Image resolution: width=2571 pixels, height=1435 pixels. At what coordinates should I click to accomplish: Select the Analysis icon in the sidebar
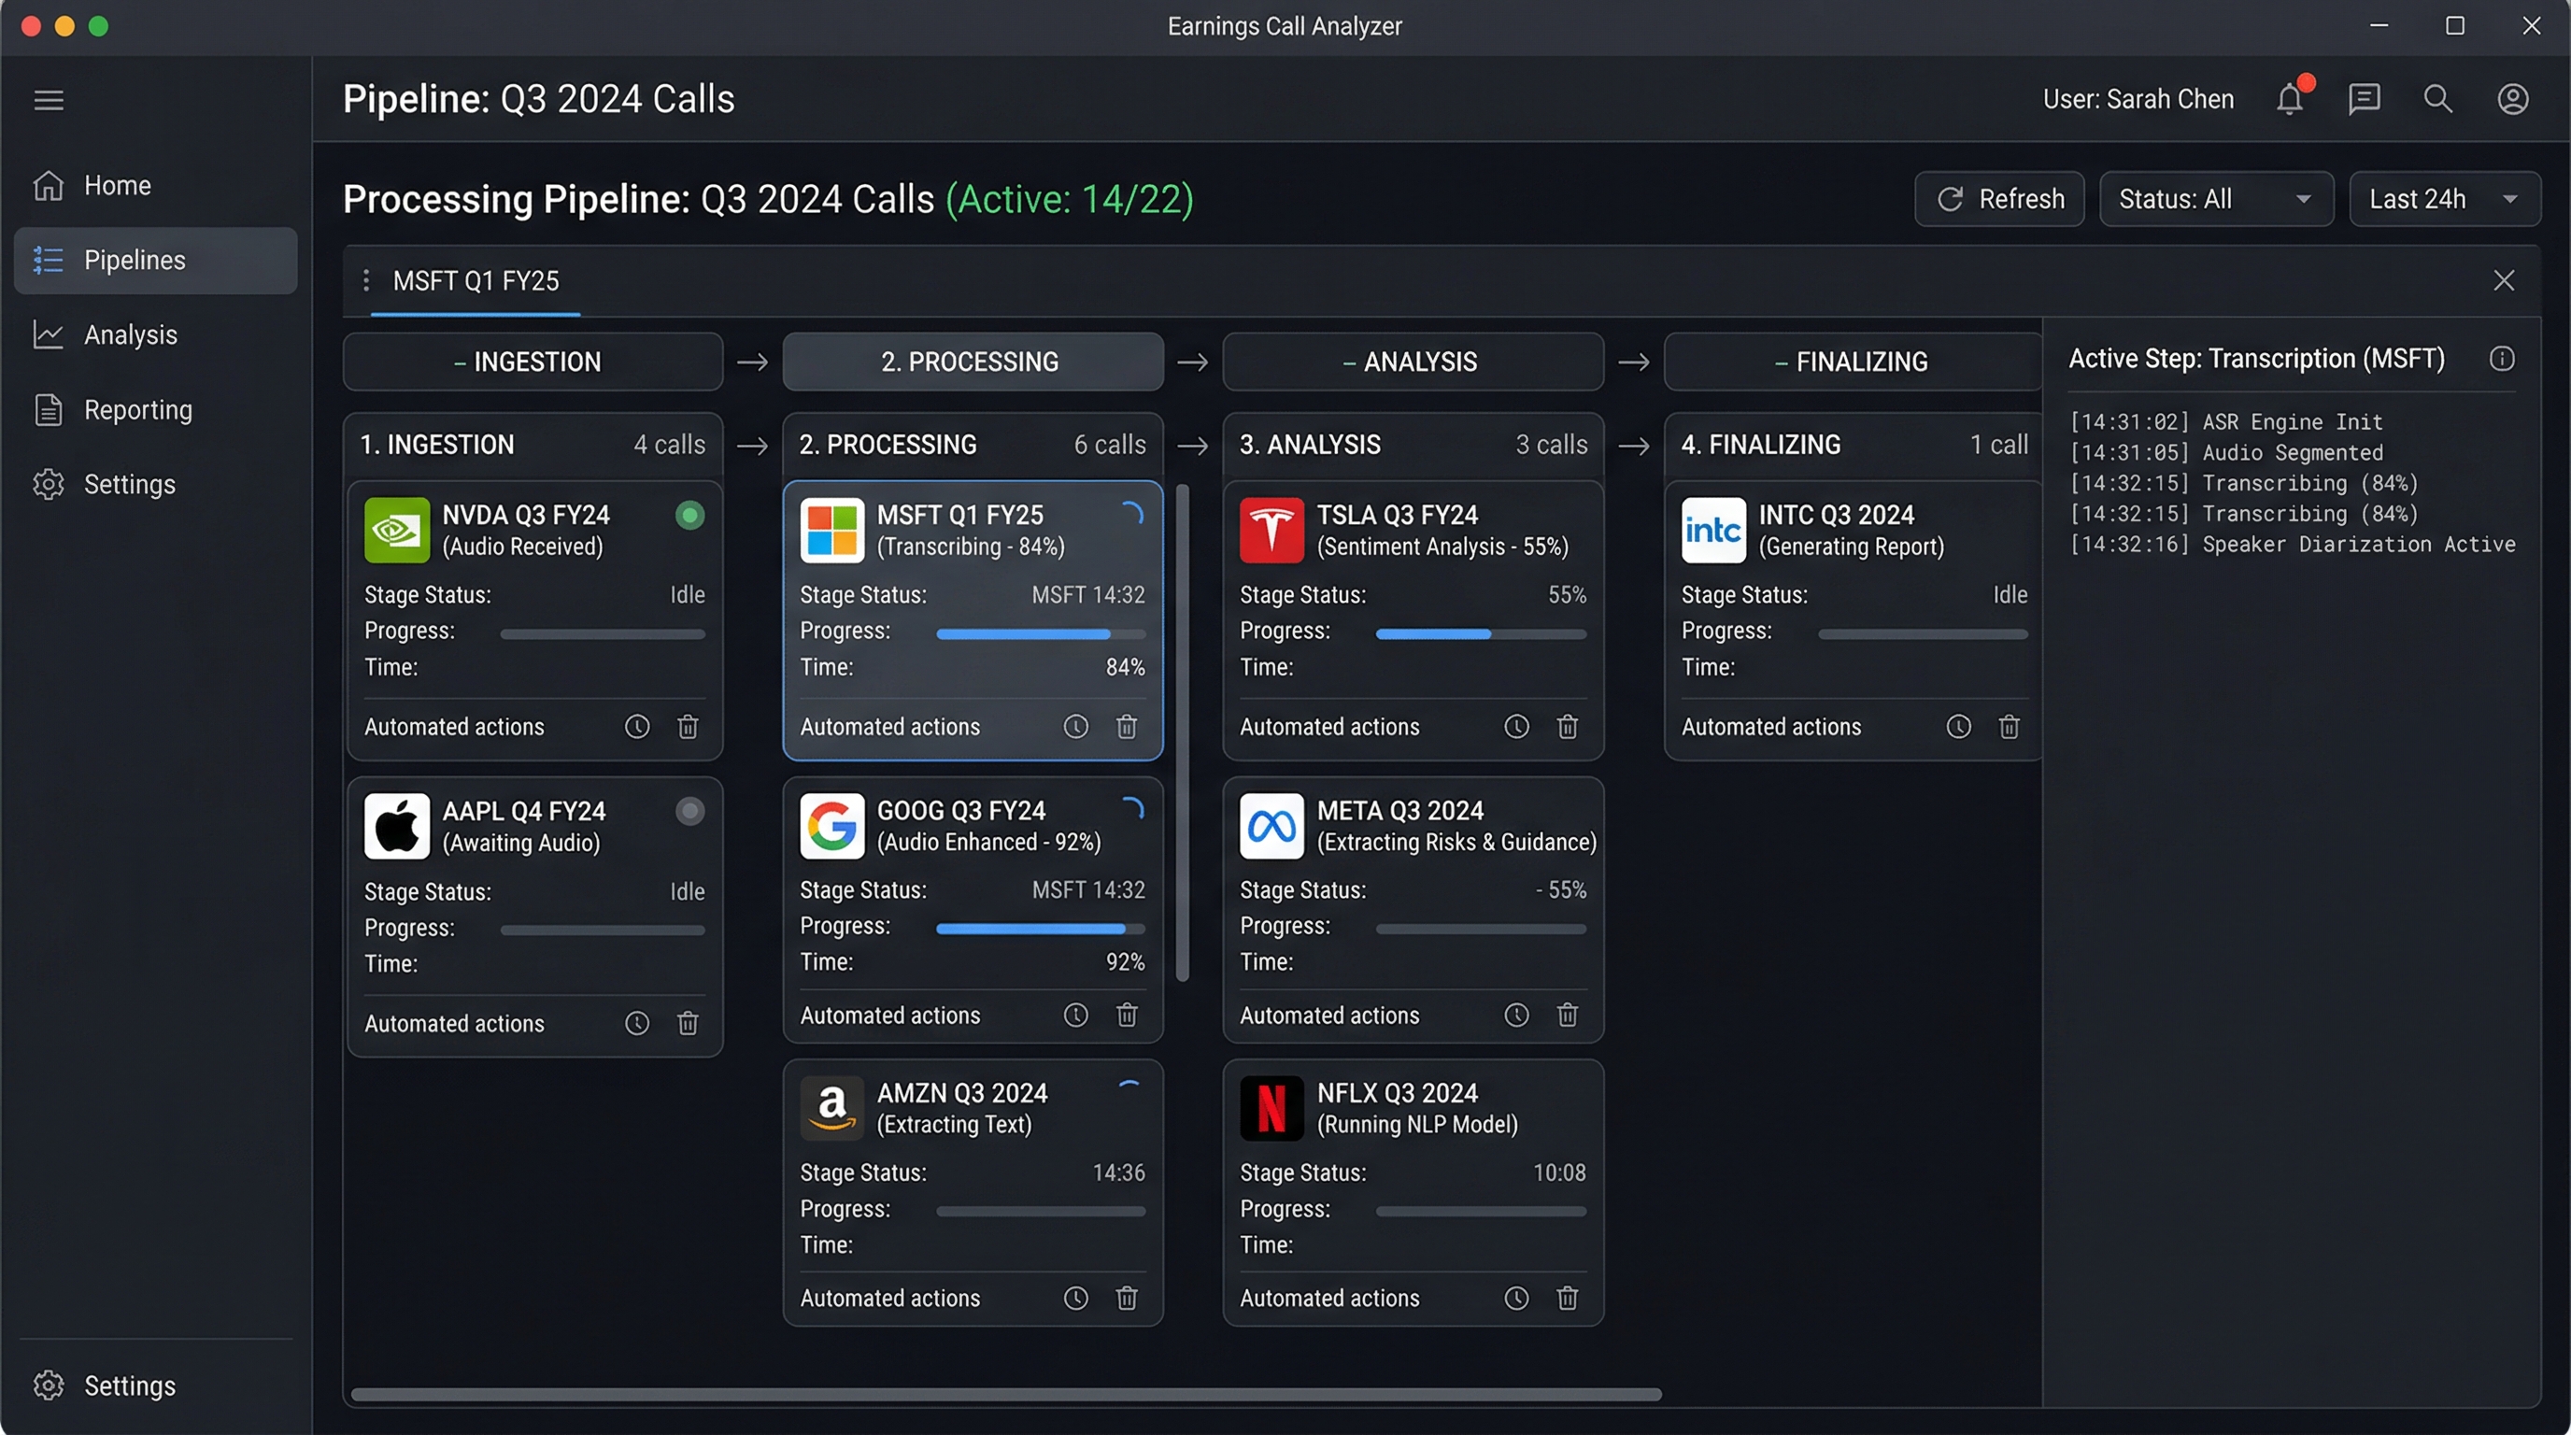point(49,334)
